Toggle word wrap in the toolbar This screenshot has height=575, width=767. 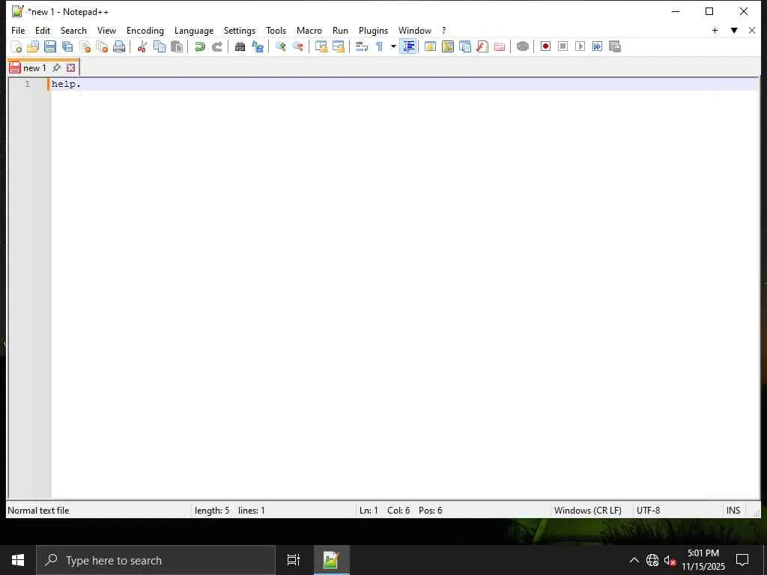pyautogui.click(x=362, y=47)
